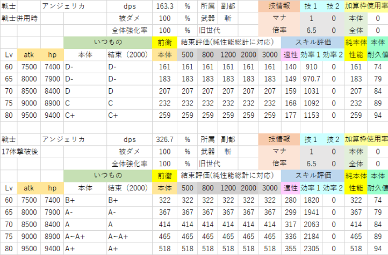The image size is (388, 255).
Task: Select the 1153 efficiency cell
Action: 311,116
